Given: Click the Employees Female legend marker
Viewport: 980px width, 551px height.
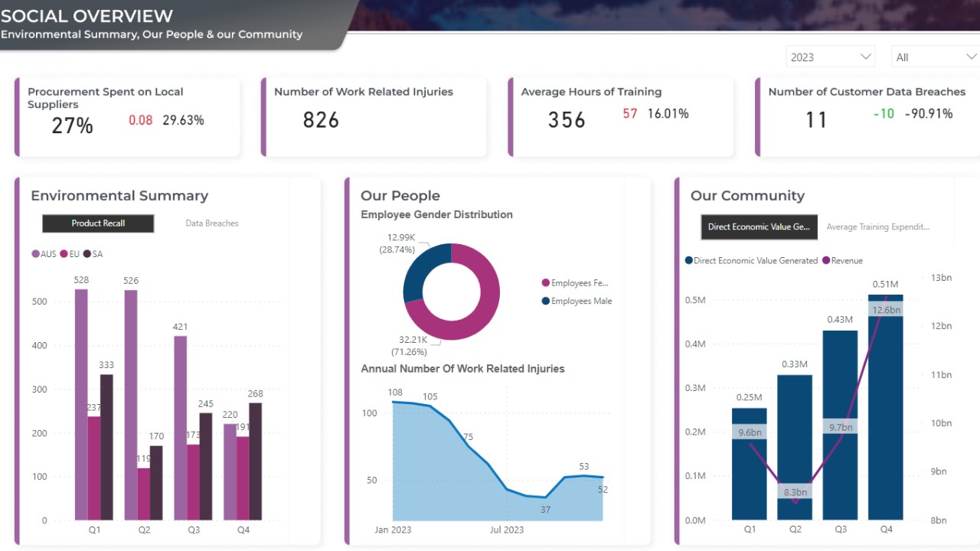Looking at the screenshot, I should [x=546, y=283].
